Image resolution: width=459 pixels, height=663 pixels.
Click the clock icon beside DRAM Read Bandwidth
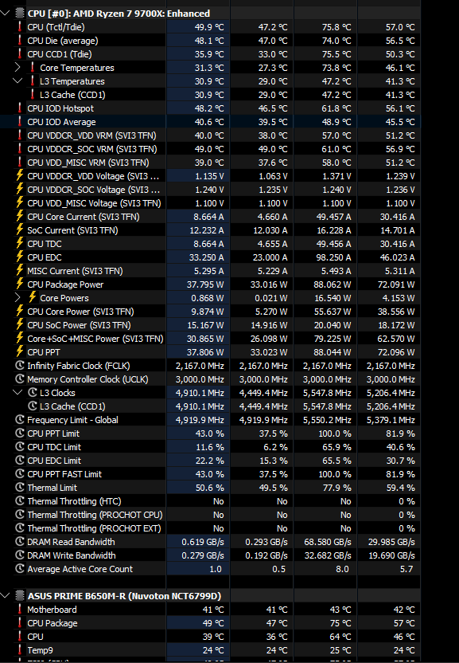pyautogui.click(x=19, y=542)
